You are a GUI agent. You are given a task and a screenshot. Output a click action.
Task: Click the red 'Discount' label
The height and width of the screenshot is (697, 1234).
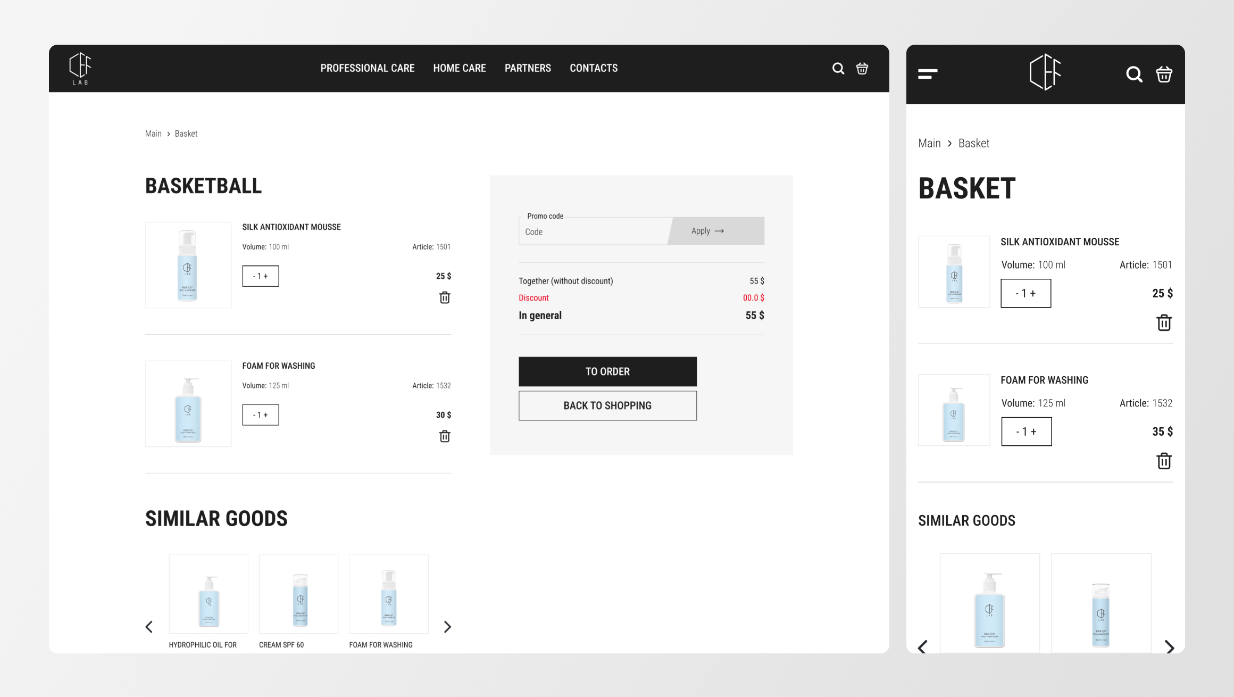[x=533, y=298]
